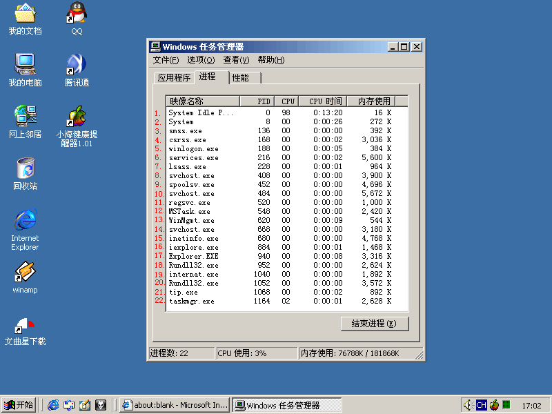
Task: Click the volume speaker tray icon
Action: [468, 405]
